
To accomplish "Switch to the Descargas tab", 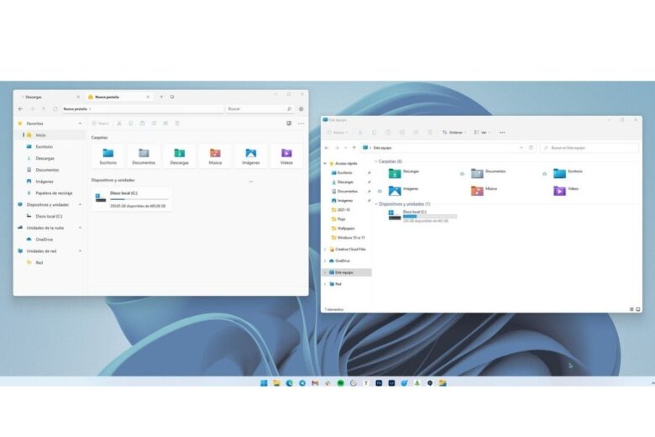I will click(x=50, y=97).
